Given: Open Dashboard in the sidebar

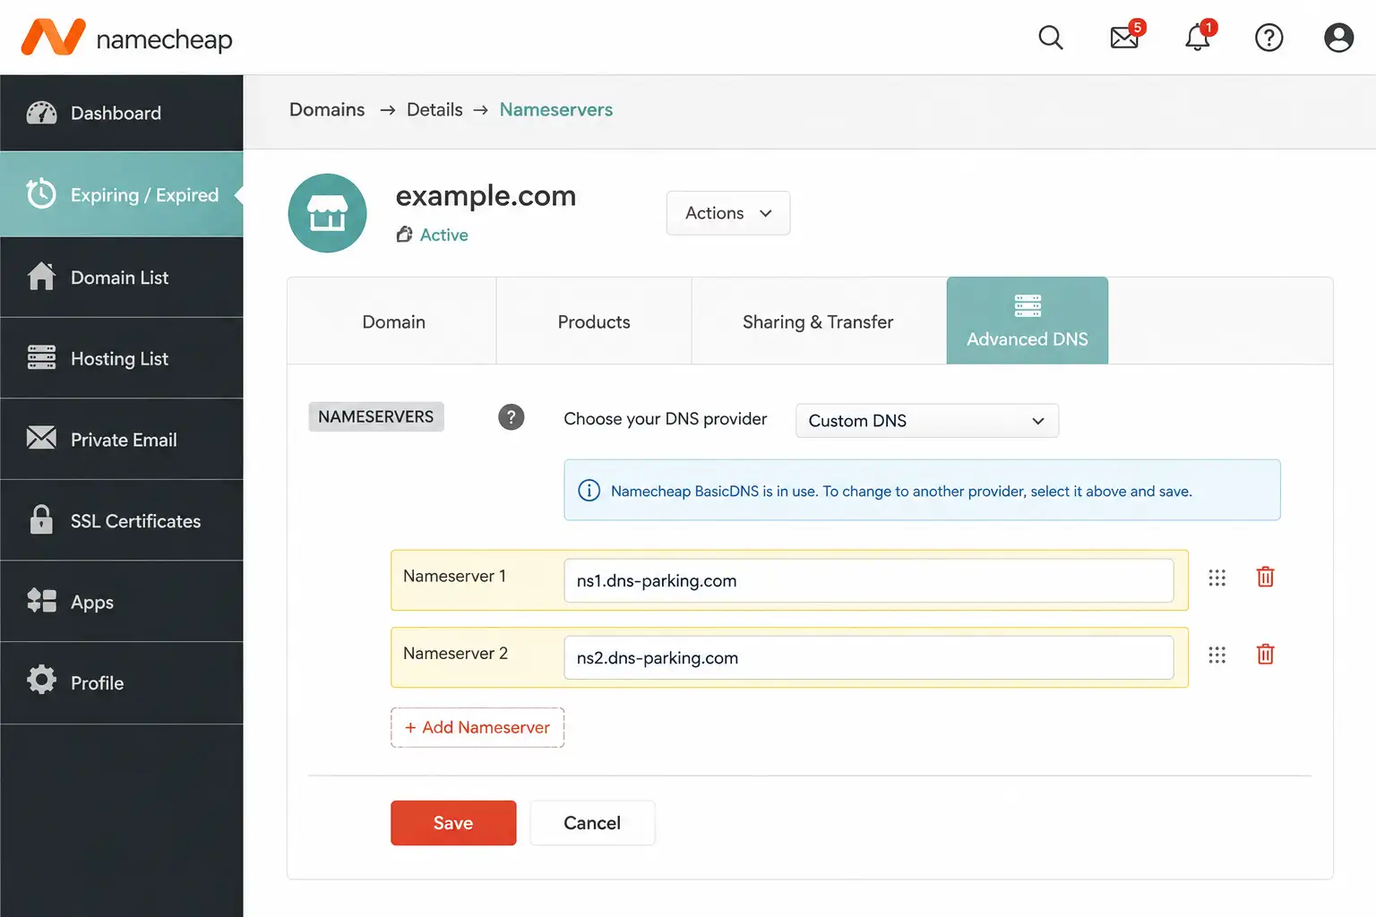Looking at the screenshot, I should point(122,113).
